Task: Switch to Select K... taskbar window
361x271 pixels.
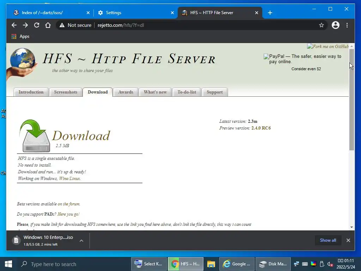Action: click(x=149, y=264)
